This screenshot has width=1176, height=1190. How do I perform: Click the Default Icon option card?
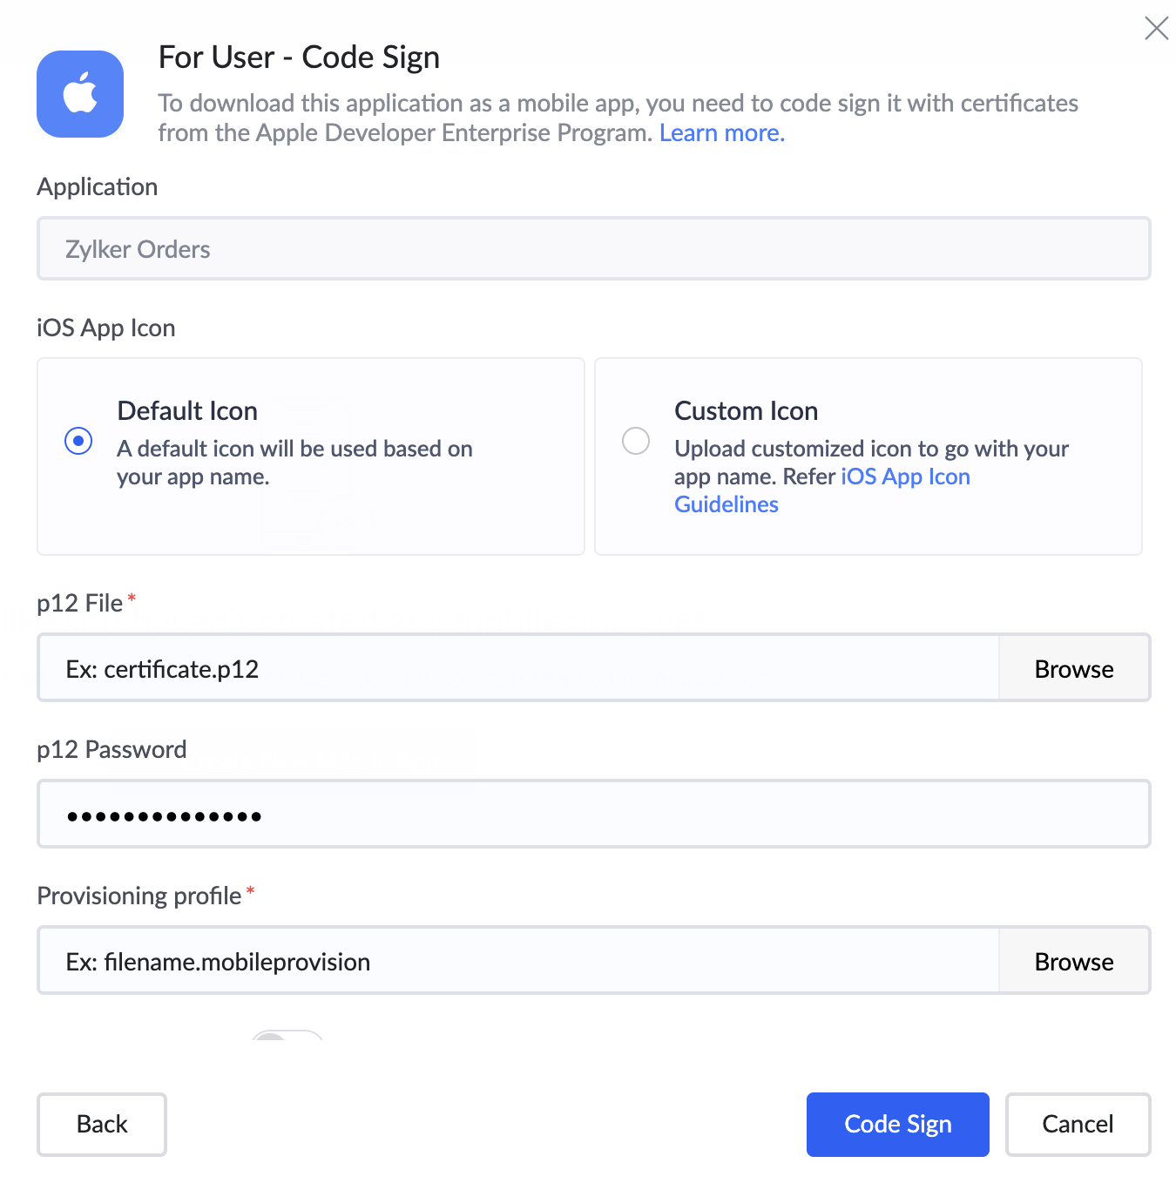click(x=310, y=456)
